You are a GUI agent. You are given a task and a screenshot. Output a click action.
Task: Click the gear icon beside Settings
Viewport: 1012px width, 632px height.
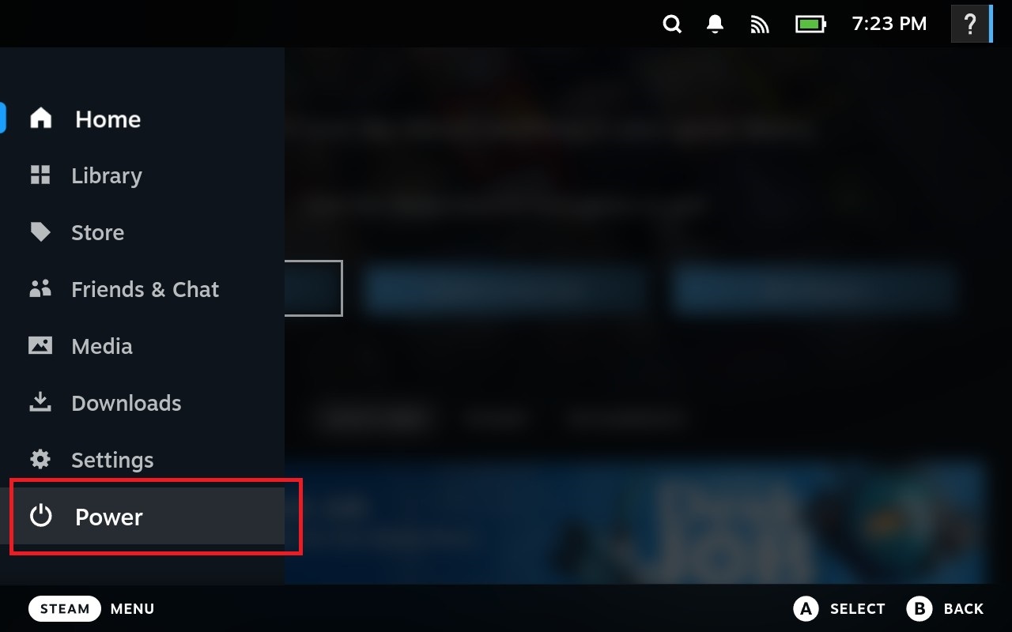pos(40,460)
